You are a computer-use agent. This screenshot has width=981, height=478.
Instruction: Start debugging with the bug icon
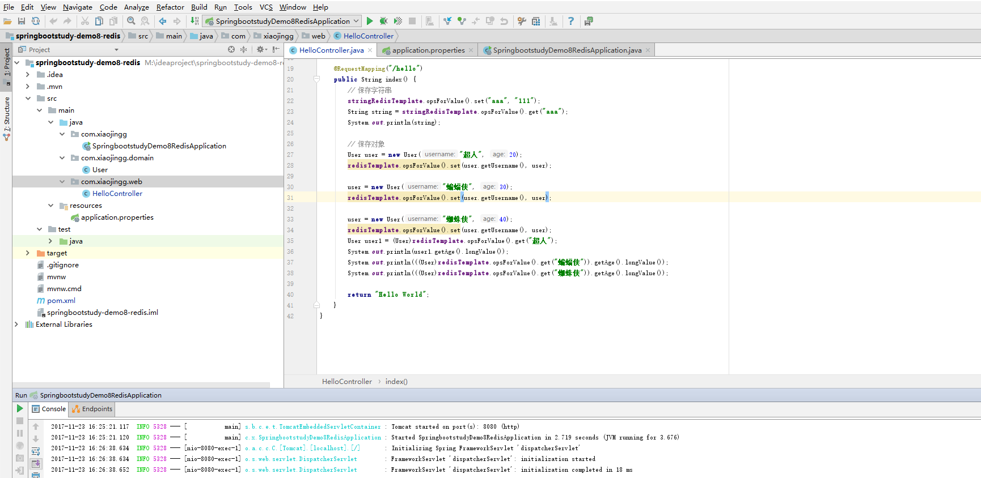(384, 21)
